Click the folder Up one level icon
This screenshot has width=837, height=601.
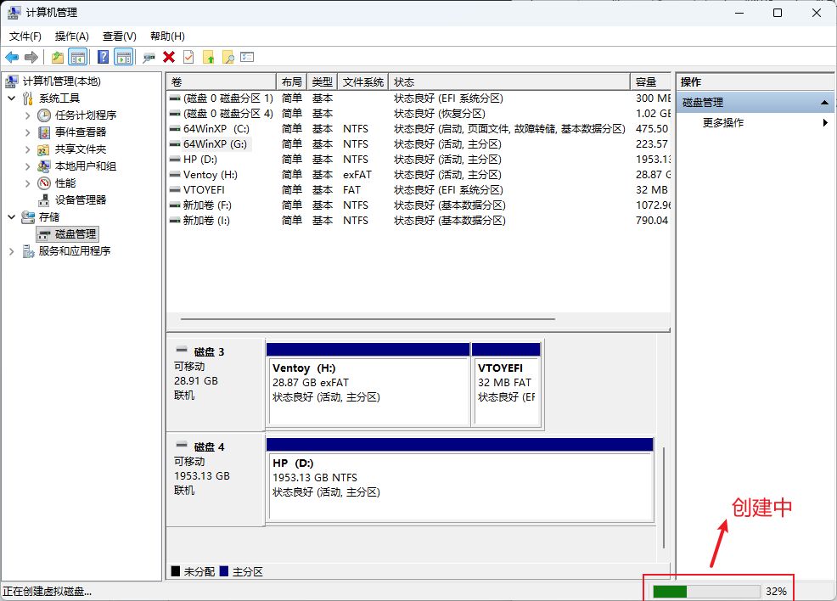[58, 57]
